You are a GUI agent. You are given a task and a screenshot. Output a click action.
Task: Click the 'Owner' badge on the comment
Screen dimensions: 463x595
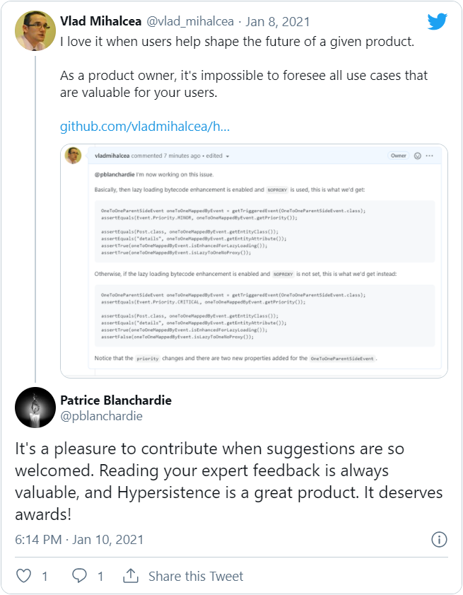(399, 156)
